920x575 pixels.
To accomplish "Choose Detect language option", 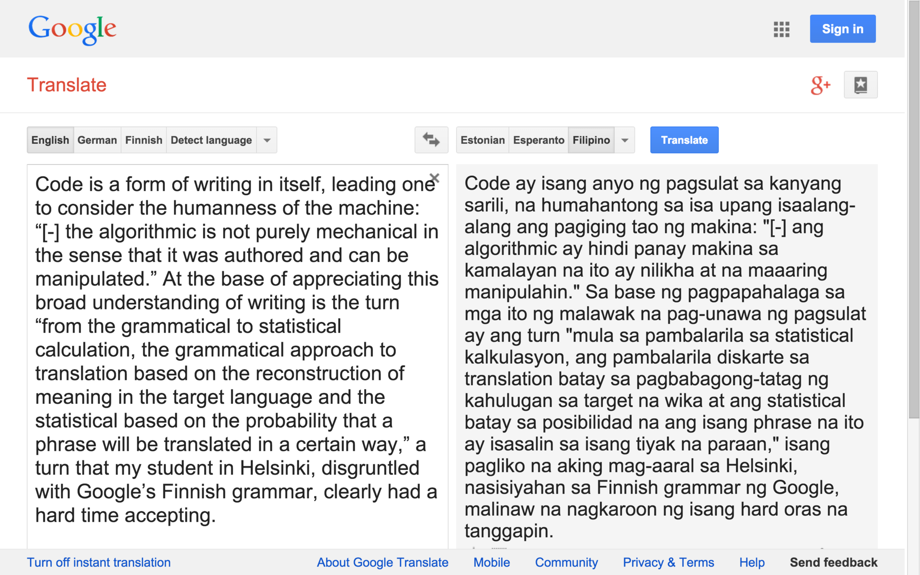I will pyautogui.click(x=211, y=140).
